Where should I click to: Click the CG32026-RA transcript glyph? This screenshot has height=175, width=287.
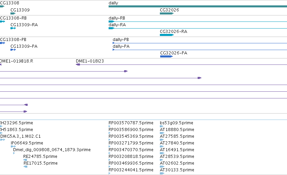(x=167, y=35)
